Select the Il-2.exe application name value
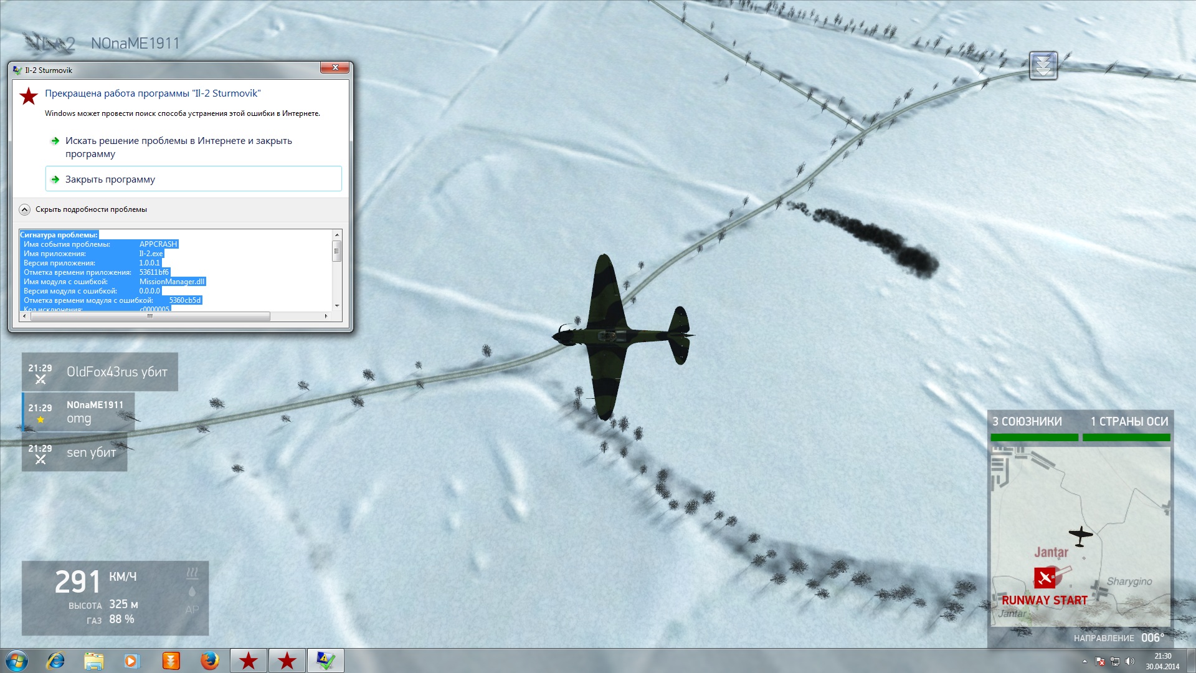 pyautogui.click(x=151, y=254)
